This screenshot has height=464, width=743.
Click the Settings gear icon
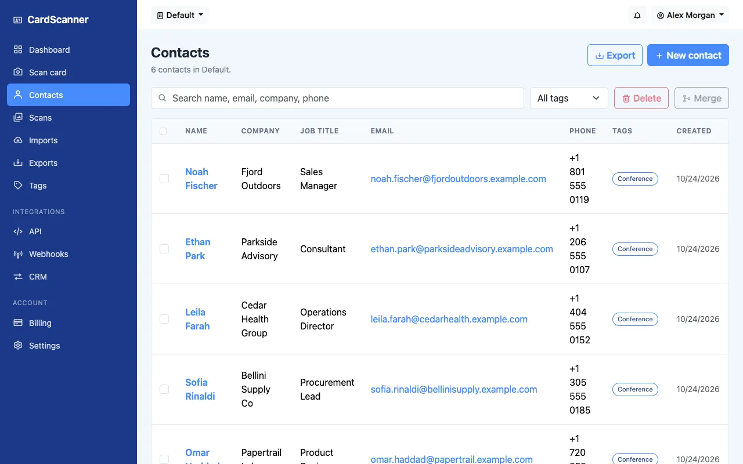click(x=18, y=346)
